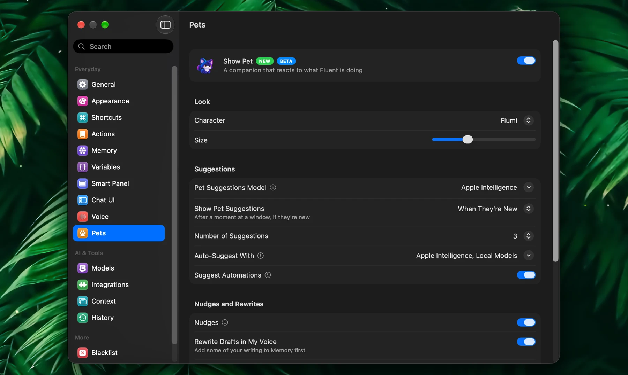
Task: Click the Size slider thumb
Action: click(x=468, y=140)
